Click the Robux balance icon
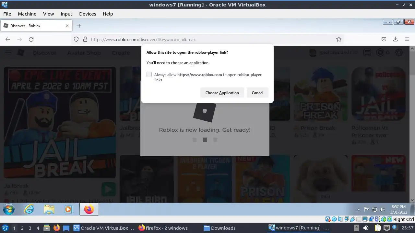The width and height of the screenshot is (415, 233). click(380, 52)
